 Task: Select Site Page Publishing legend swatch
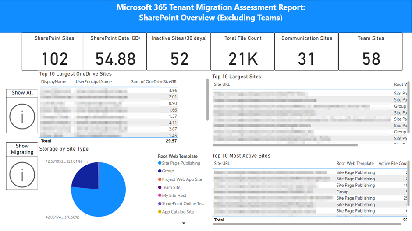point(160,163)
